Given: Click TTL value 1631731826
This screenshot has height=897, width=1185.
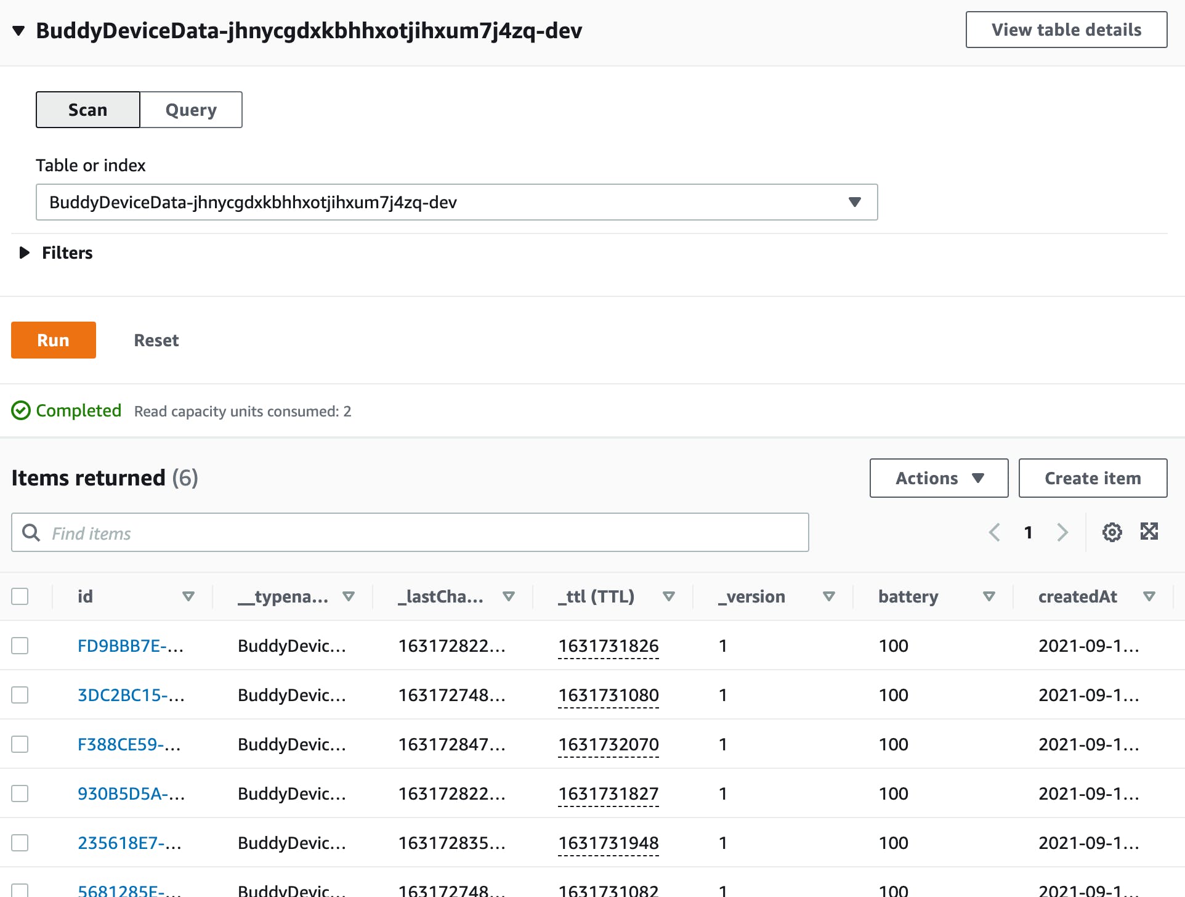Looking at the screenshot, I should (x=609, y=646).
